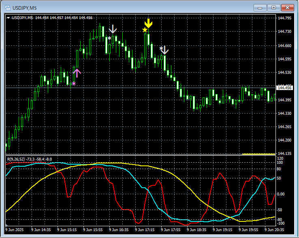Screen dimensions: 299x238
Task: Click the price scale value 144.660
Action: [x=284, y=46]
